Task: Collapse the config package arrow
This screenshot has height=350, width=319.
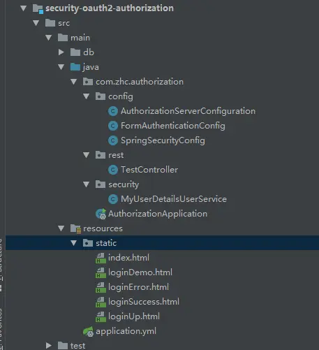Action: (x=87, y=96)
